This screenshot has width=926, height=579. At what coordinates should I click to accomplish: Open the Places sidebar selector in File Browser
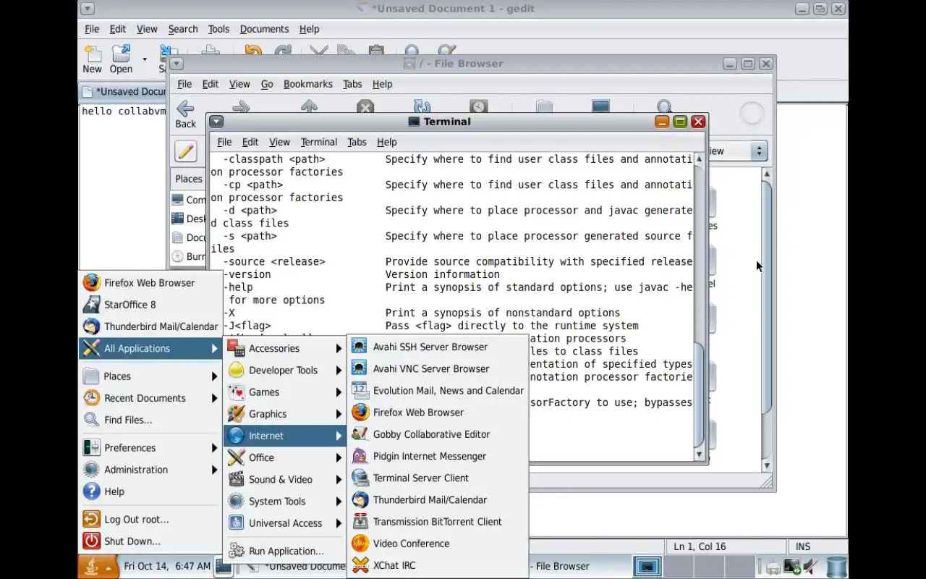coord(189,179)
